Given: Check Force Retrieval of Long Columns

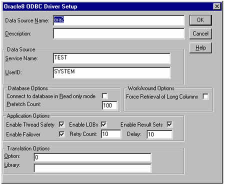Looking at the screenshot, I should (205, 96).
